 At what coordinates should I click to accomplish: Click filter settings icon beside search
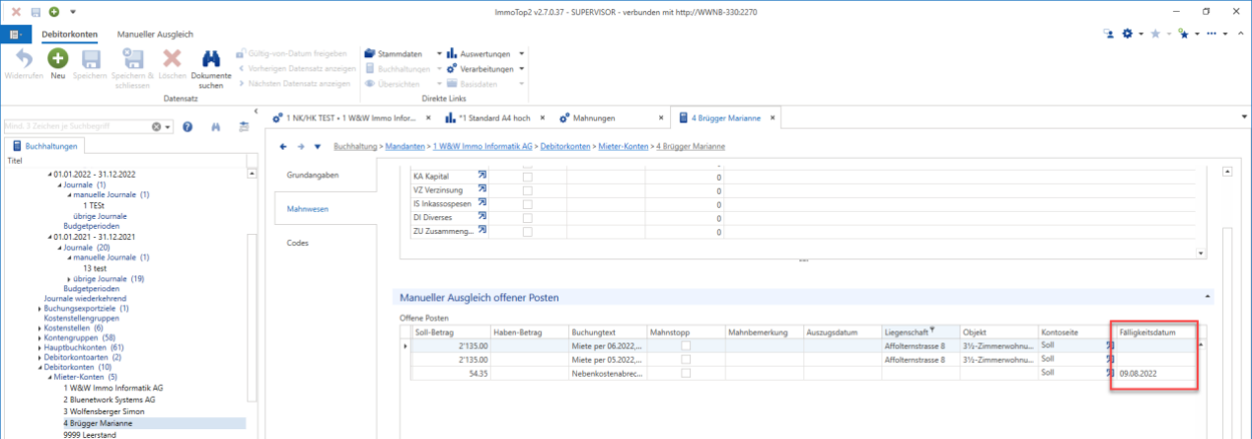pyautogui.click(x=244, y=127)
